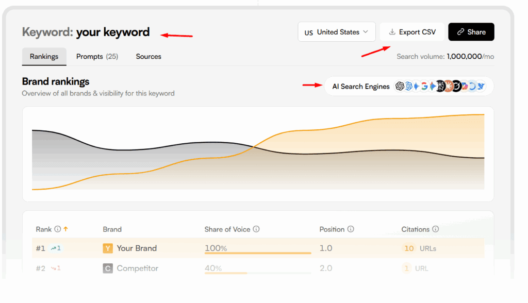
Task: Click the Export CSV button
Action: click(x=412, y=32)
